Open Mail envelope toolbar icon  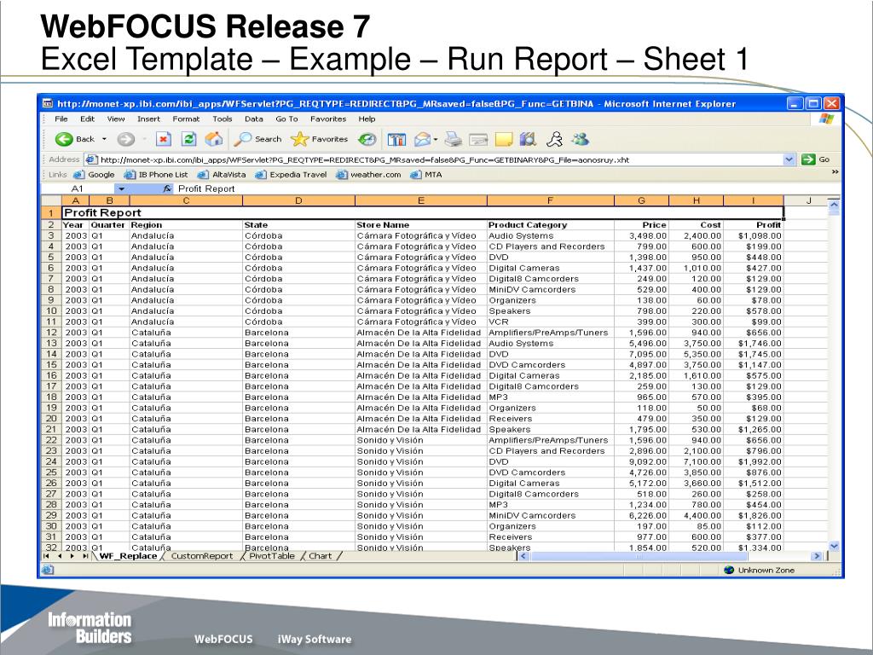click(423, 139)
